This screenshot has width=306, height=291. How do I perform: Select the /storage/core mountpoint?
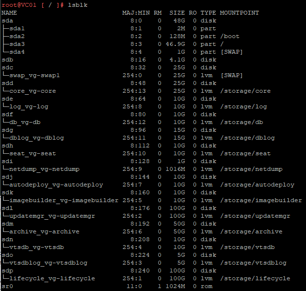tap(245, 91)
